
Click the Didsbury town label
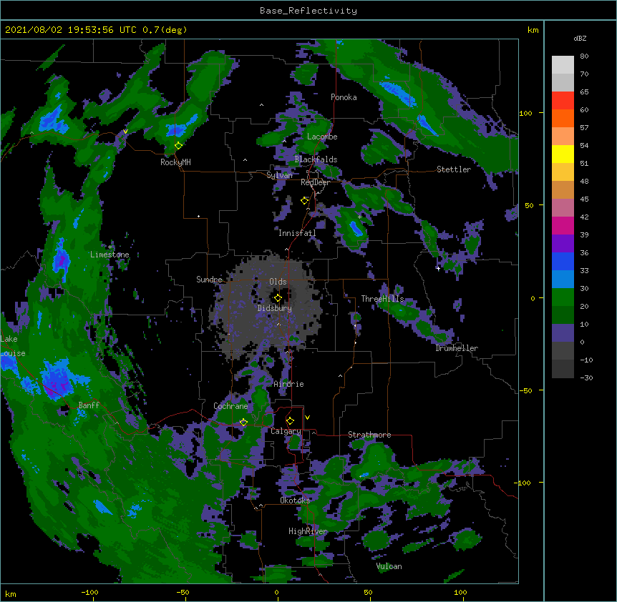275,308
